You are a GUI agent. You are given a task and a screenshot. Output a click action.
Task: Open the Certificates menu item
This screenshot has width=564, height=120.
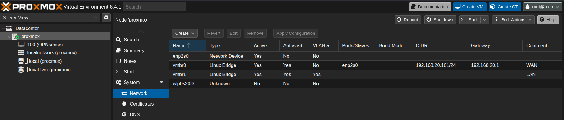[141, 104]
